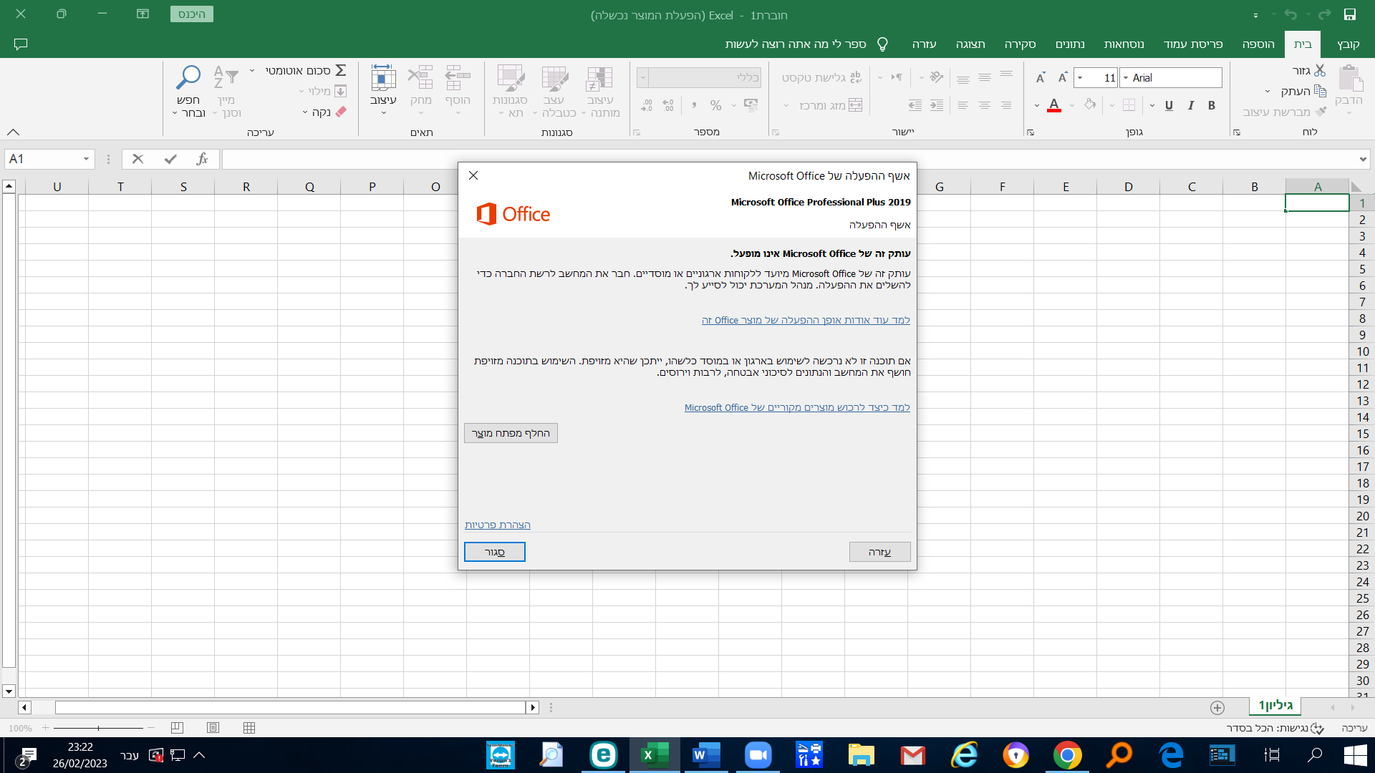Click the Cut (גזור) scissors icon
The width and height of the screenshot is (1375, 773).
(x=1320, y=70)
